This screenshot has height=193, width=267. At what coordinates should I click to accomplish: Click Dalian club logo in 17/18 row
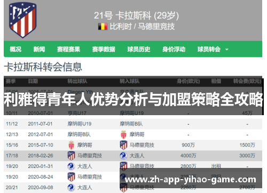pos(123,156)
